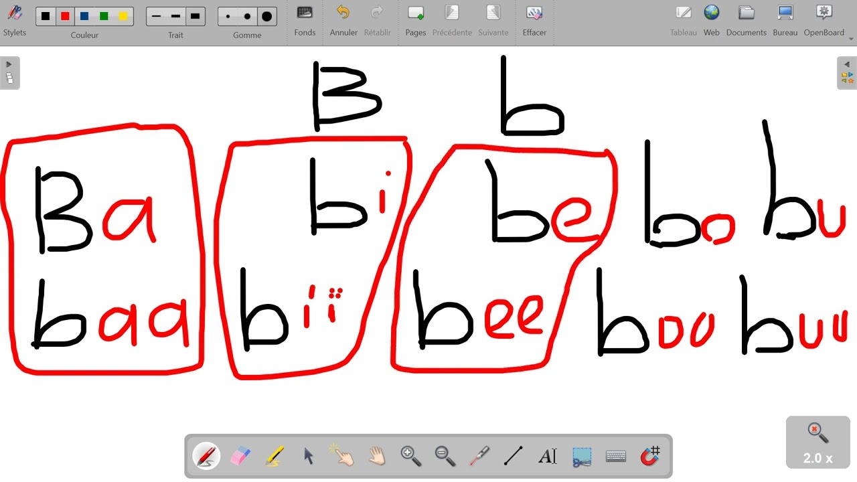The width and height of the screenshot is (857, 482).
Task: Expand the left page thumbnails panel
Action: click(9, 72)
